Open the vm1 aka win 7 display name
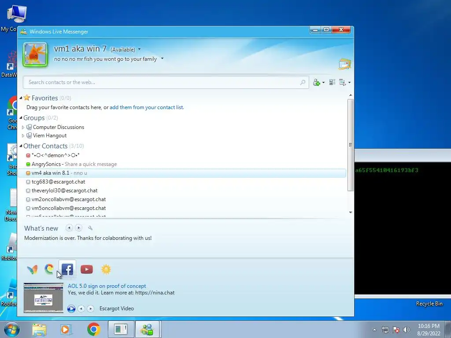This screenshot has width=451, height=338. click(x=80, y=48)
